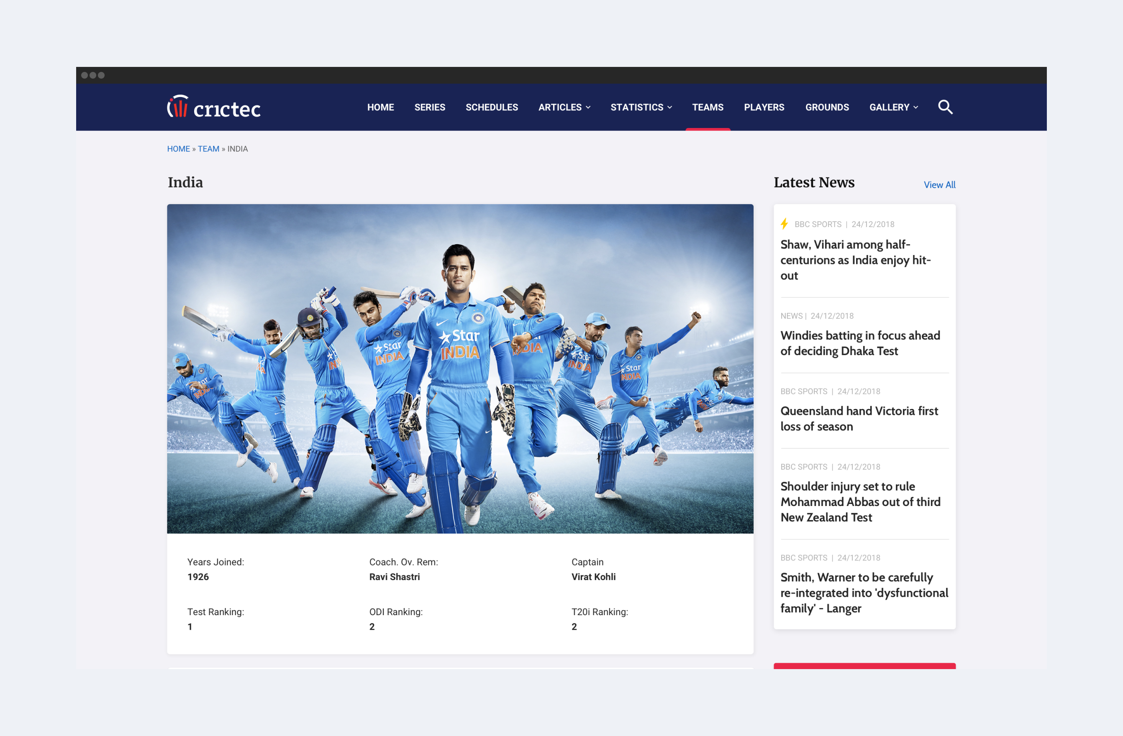Click the HOME breadcrumb link
This screenshot has width=1123, height=736.
point(178,149)
